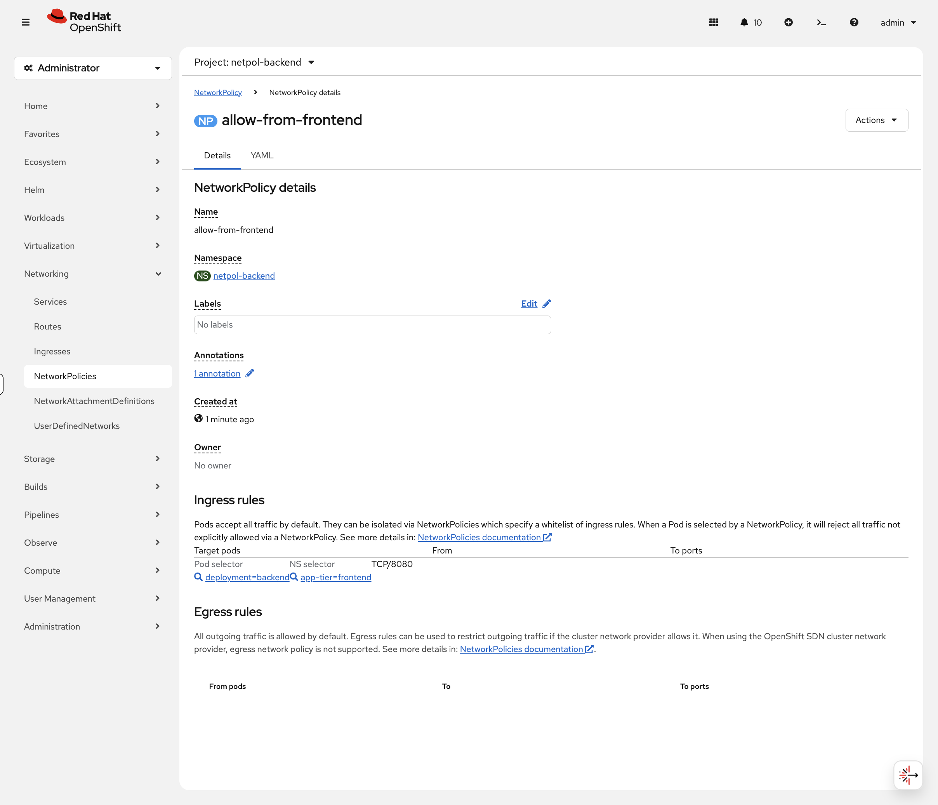Open the Actions dropdown
The width and height of the screenshot is (938, 805).
876,120
